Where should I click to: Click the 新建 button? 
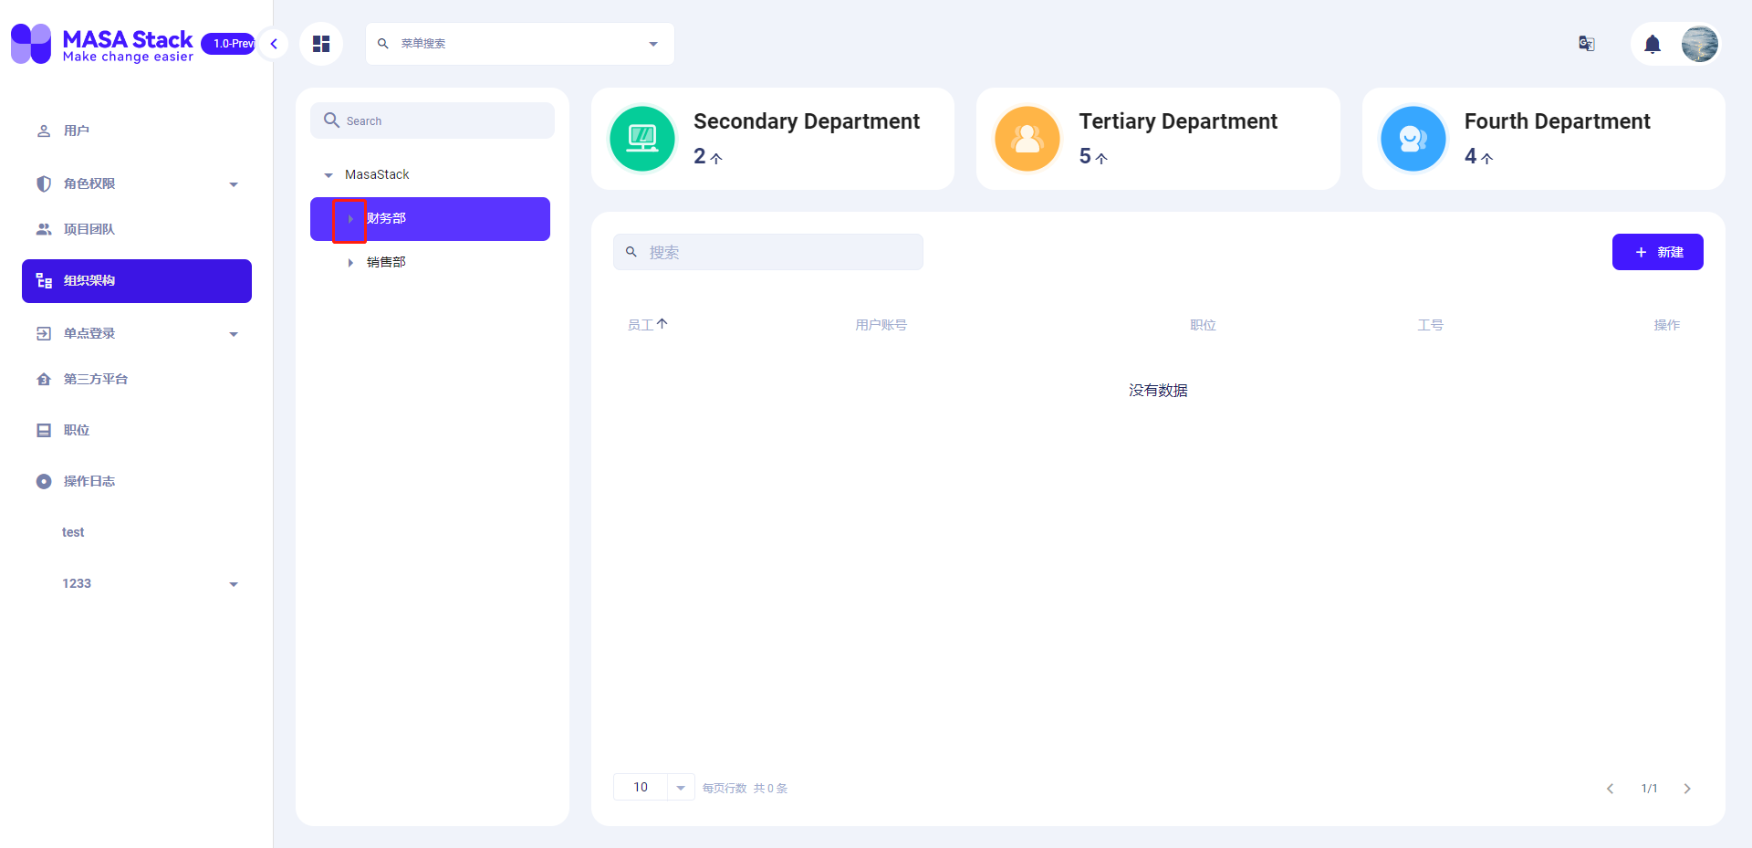pyautogui.click(x=1658, y=252)
